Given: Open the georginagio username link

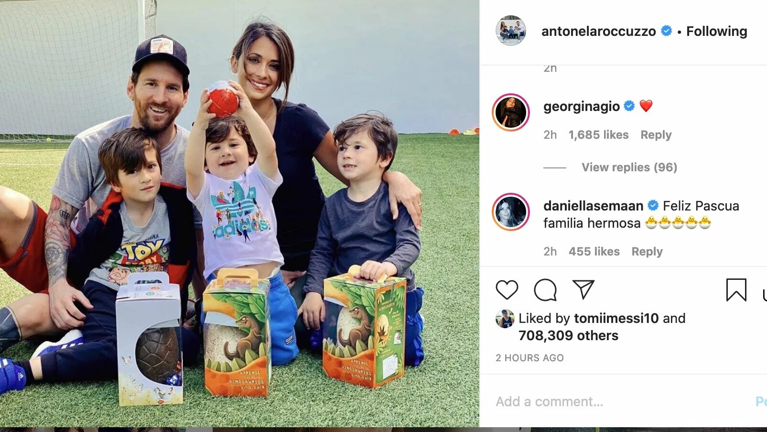Looking at the screenshot, I should 581,106.
